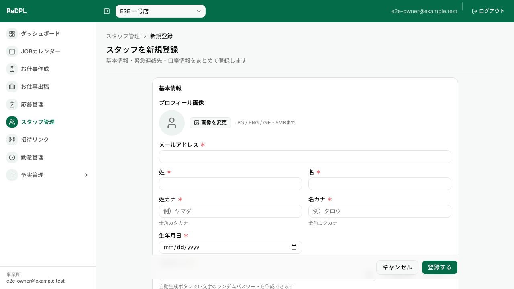Click into the 姓 input field
The height and width of the screenshot is (289, 514).
tap(230, 184)
